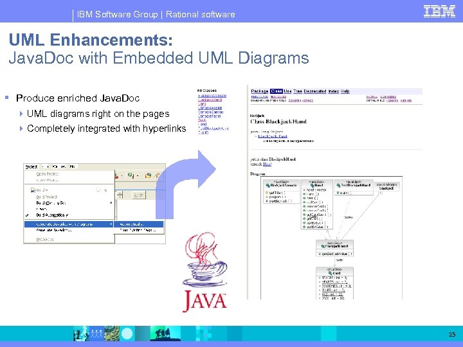Click the green run icon in toolbar
463x347 pixels.
(130, 175)
